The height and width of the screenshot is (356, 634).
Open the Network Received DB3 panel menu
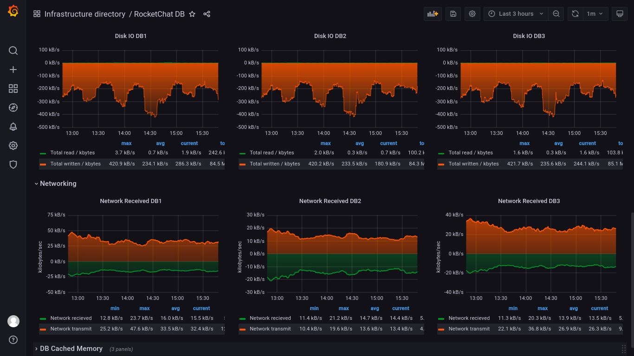[529, 201]
